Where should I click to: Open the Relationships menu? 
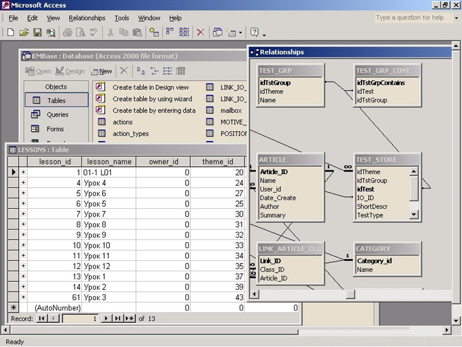pyautogui.click(x=87, y=18)
